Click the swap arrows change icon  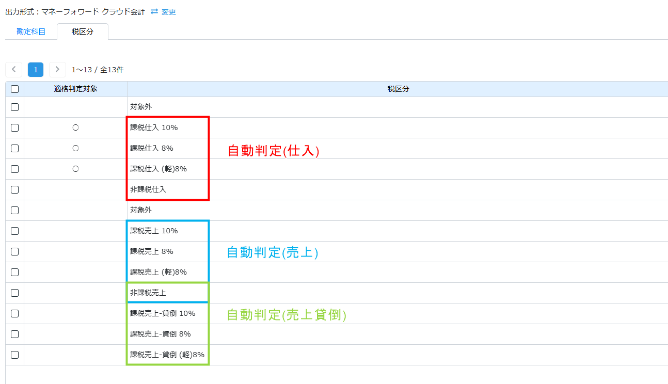tap(154, 11)
